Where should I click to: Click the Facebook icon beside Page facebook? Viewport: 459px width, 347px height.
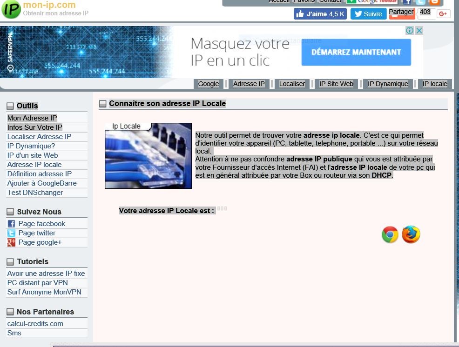tap(11, 223)
